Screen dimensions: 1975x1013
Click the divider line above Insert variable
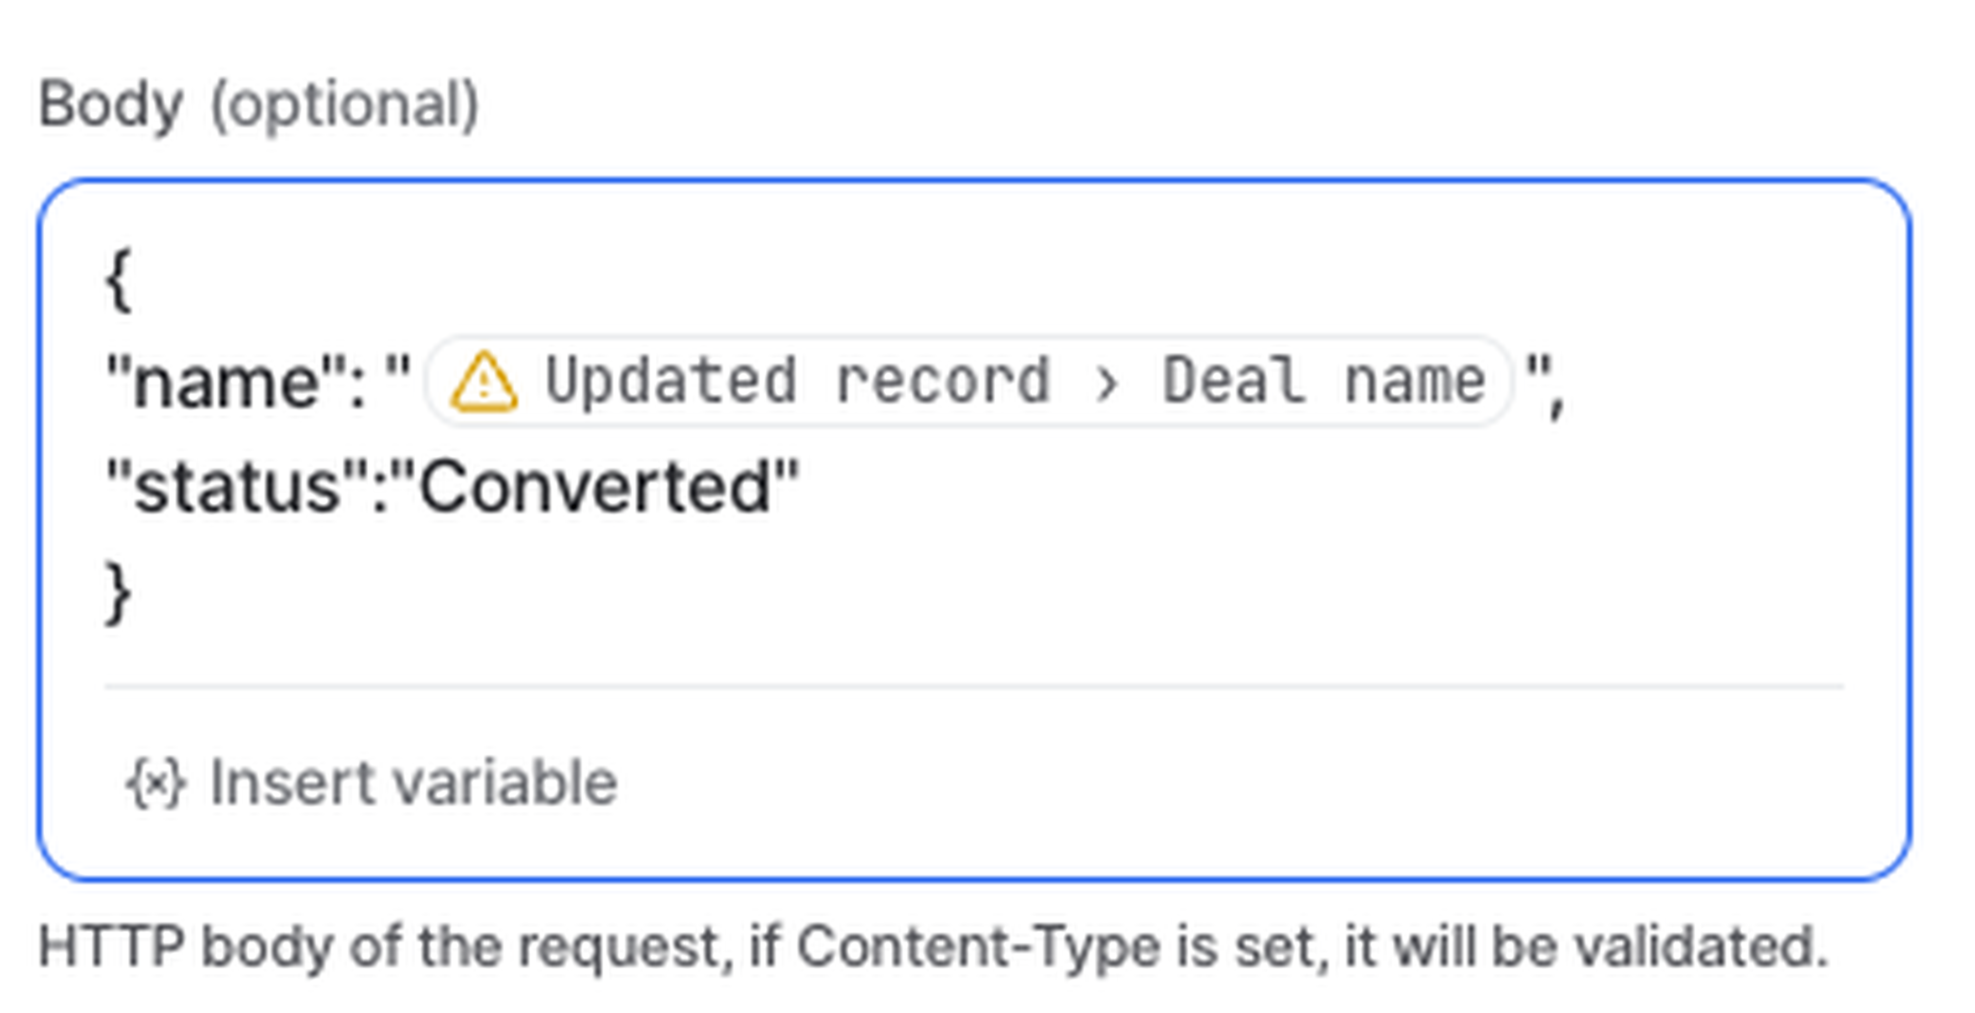coord(974,687)
